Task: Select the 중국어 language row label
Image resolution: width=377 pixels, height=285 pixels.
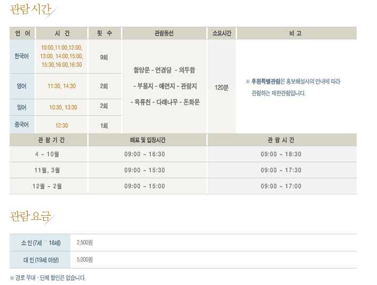Action: [22, 125]
